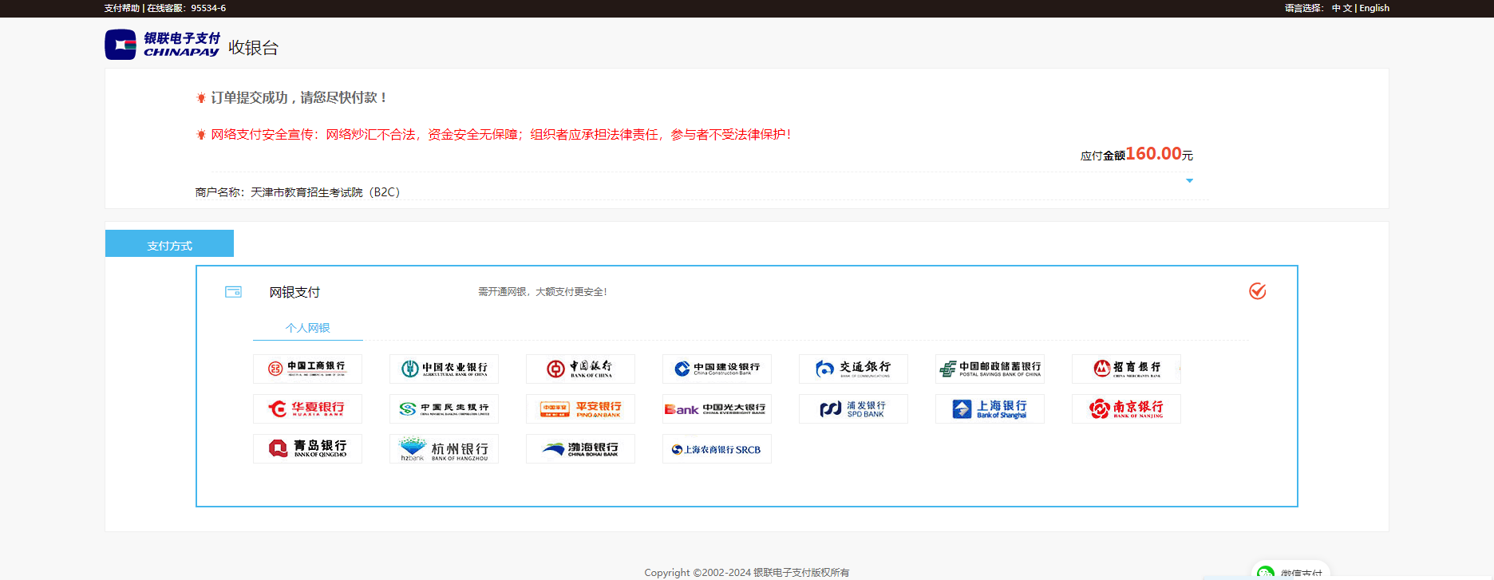Click the 需开通网银 hint text
Viewport: 1494px width, 580px height.
coord(543,292)
